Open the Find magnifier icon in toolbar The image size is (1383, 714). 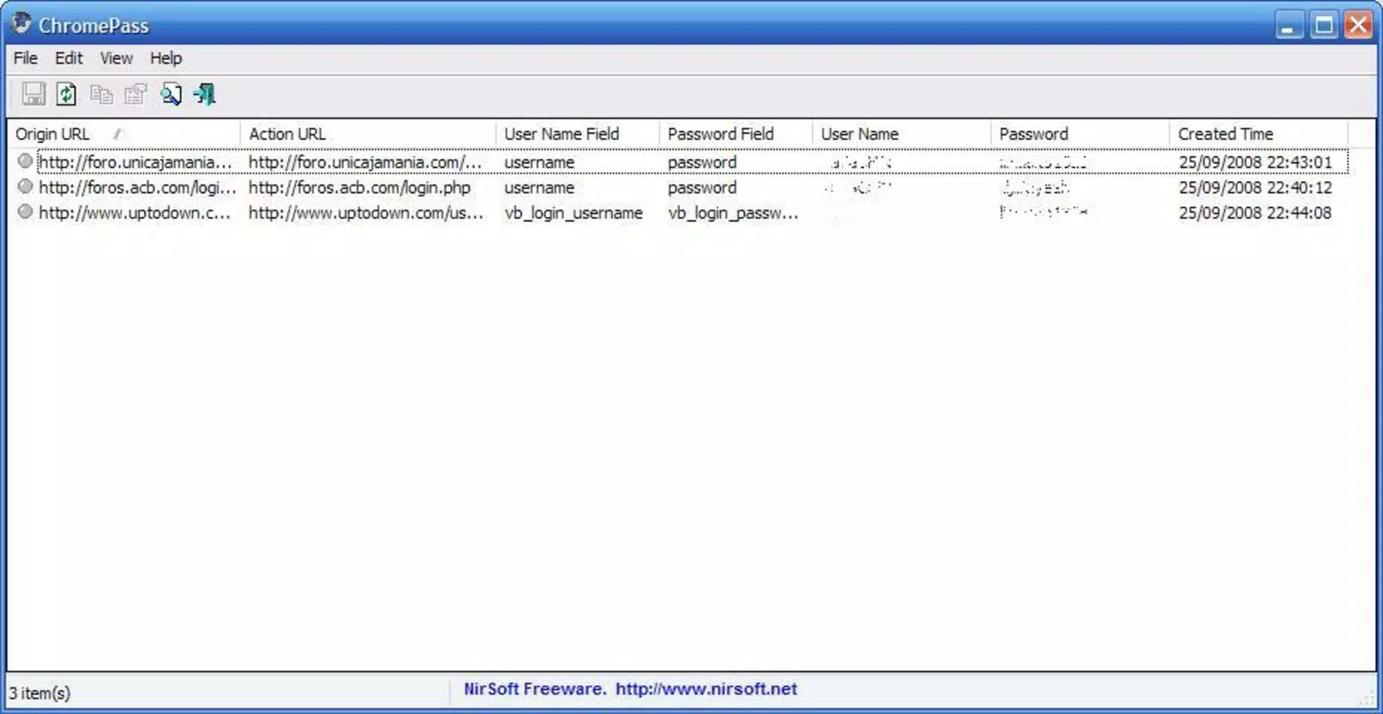click(x=170, y=94)
